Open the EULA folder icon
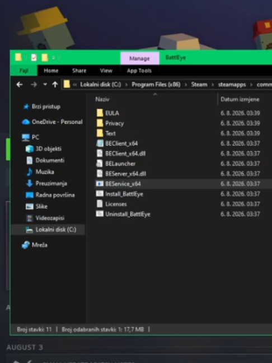 [100, 113]
